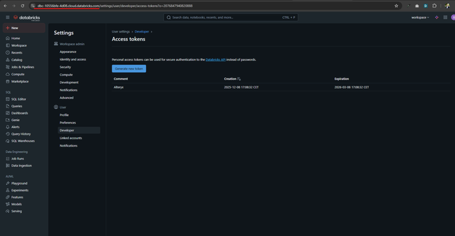Viewport: 455px width, 236px height.
Task: Open Notifications under Workspace admin
Action: [x=68, y=90]
